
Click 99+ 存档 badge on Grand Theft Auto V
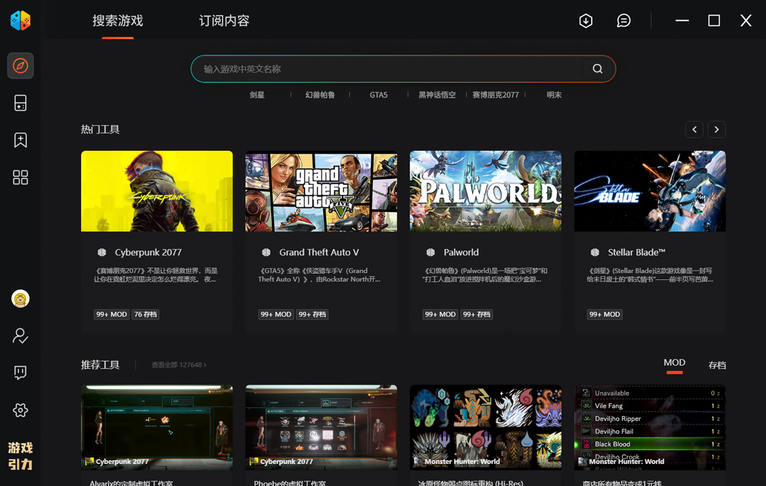point(312,314)
